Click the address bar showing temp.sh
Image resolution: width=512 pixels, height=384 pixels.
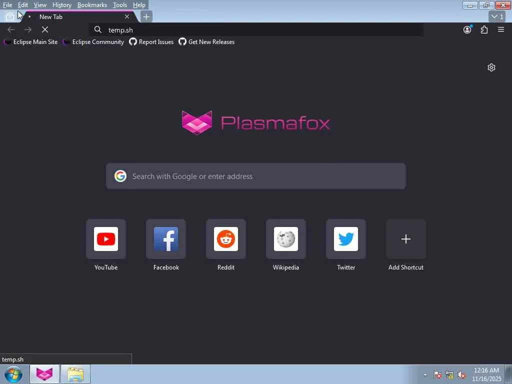click(x=256, y=29)
